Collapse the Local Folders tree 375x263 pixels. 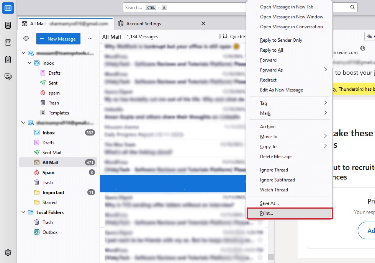click(x=23, y=212)
